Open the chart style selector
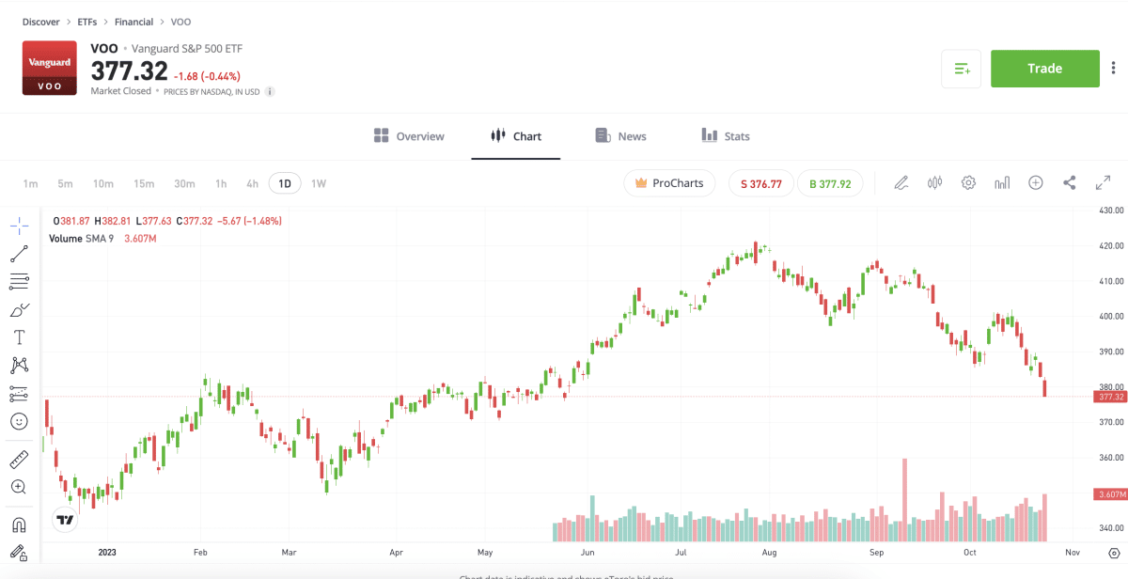 click(934, 182)
